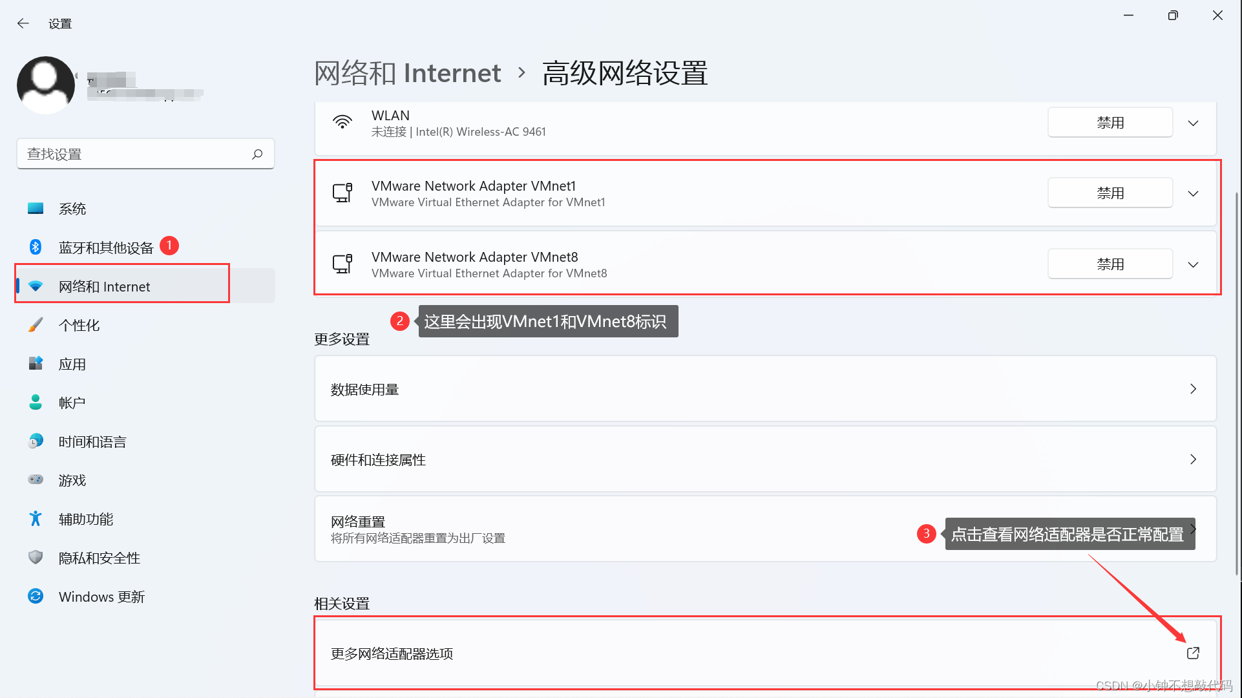The height and width of the screenshot is (698, 1242).
Task: Open 隐私和安全性 settings category
Action: 145,558
